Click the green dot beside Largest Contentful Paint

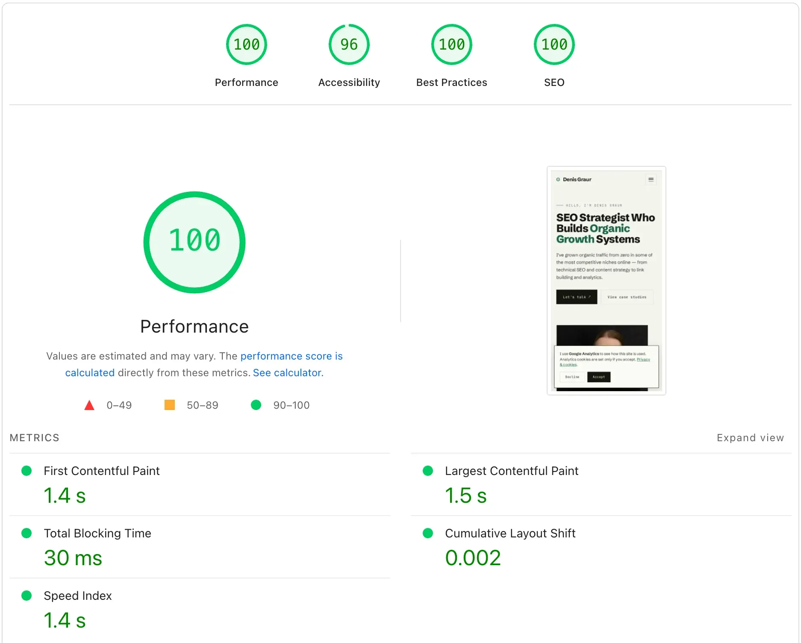point(428,471)
